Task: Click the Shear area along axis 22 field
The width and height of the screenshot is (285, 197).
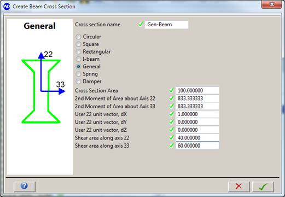Action: click(197, 138)
